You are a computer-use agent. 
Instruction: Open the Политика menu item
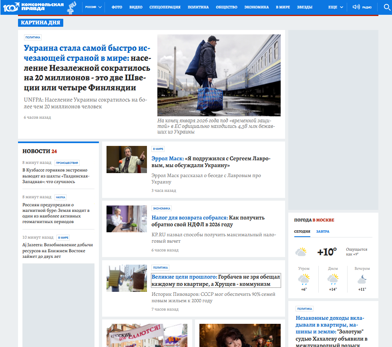198,7
